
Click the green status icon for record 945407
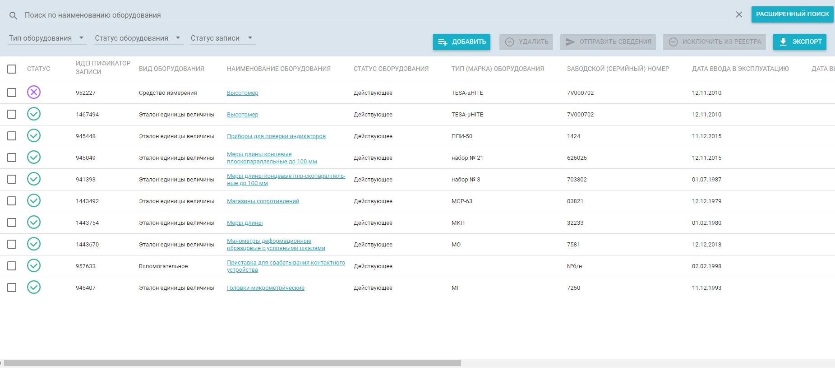click(x=34, y=288)
